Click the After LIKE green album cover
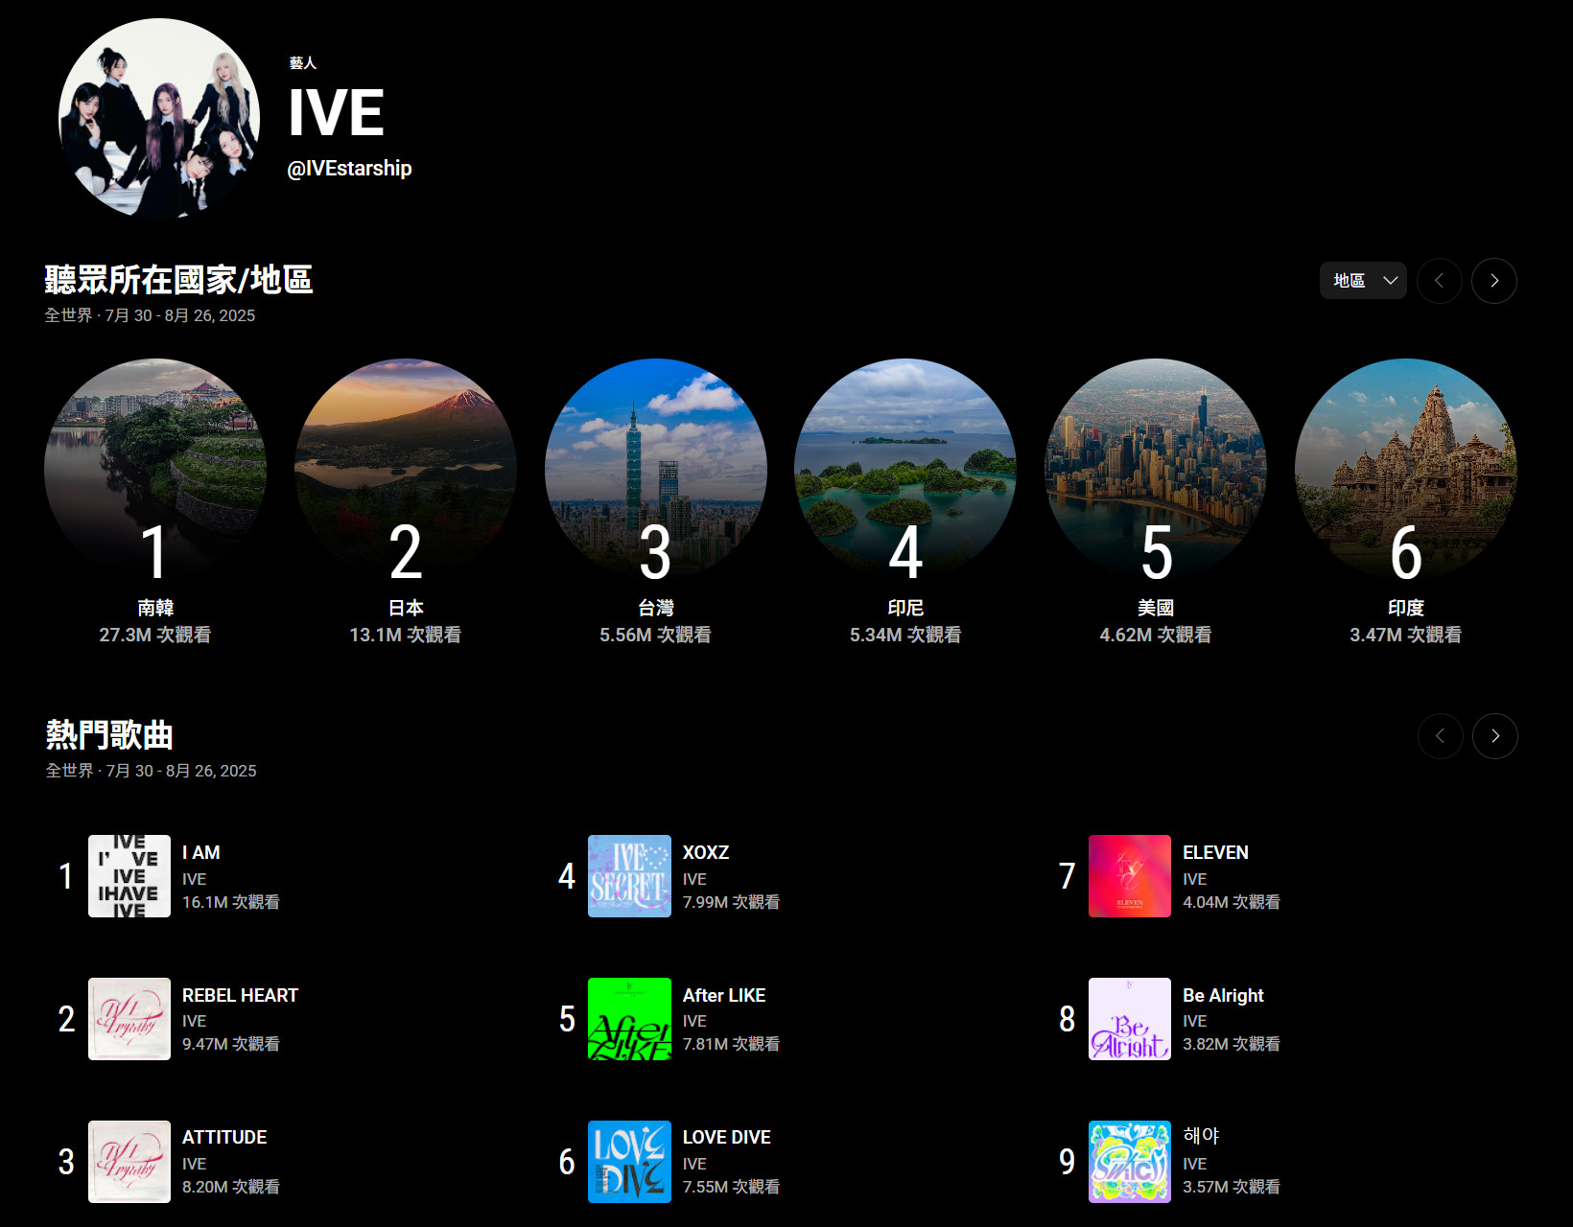This screenshot has height=1227, width=1573. coord(629,1019)
